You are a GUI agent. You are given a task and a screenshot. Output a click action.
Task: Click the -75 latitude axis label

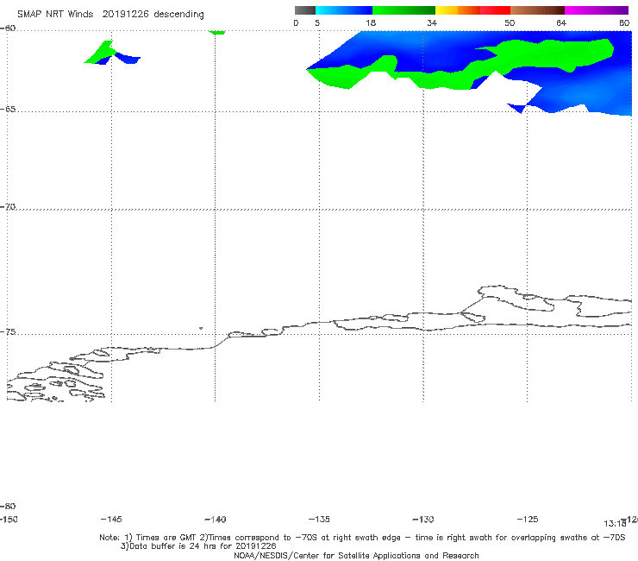[8, 332]
